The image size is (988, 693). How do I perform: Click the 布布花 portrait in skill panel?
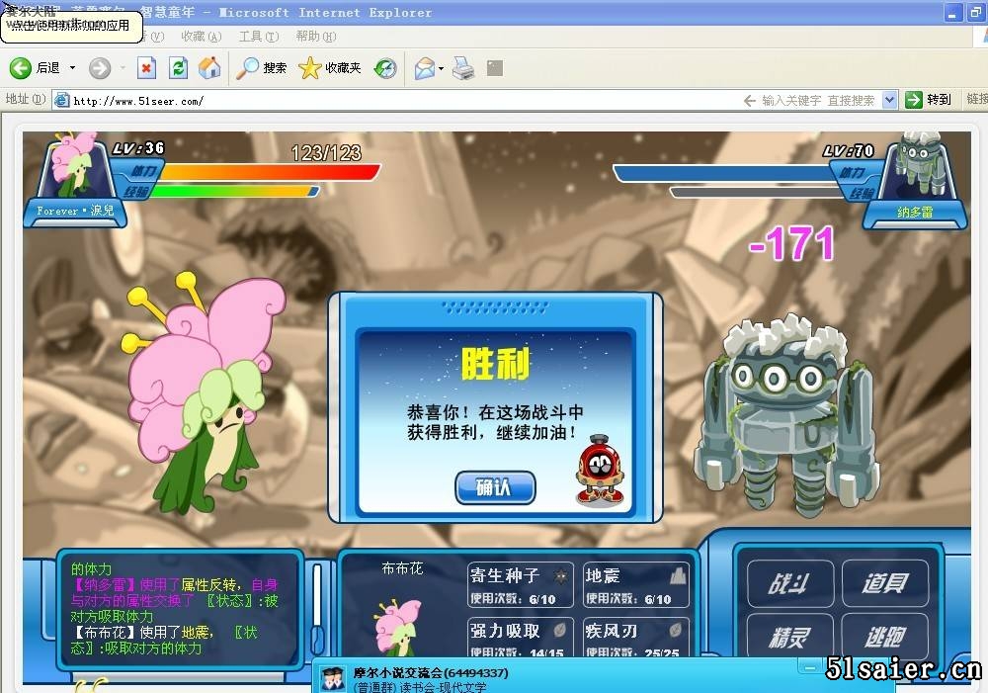[398, 626]
